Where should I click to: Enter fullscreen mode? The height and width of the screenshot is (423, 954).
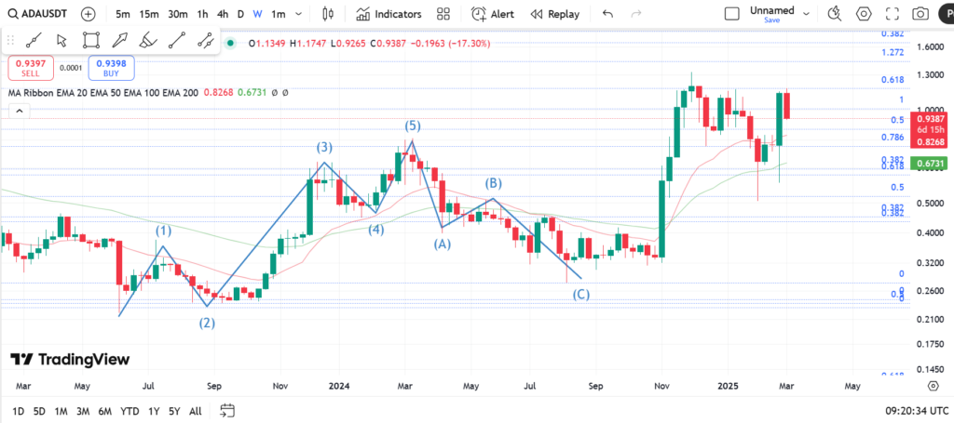point(892,14)
